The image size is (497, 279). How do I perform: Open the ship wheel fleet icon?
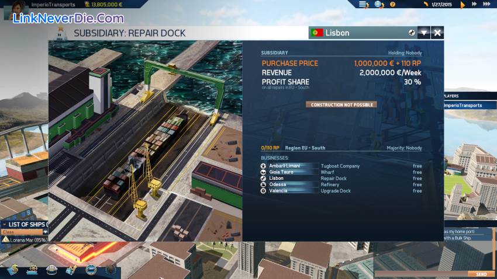[x=32, y=270]
